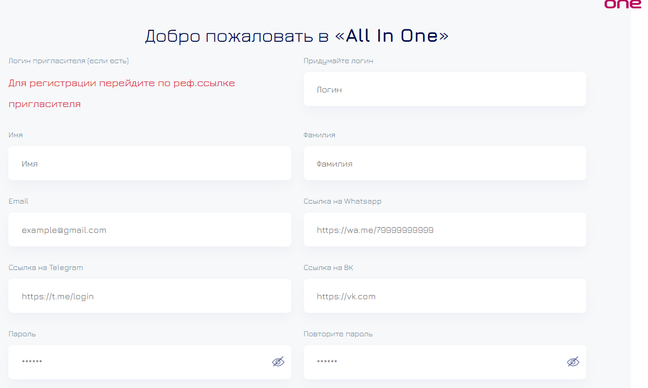Click the "Логин пригласителя (если есть)" label
Image resolution: width=648 pixels, height=388 pixels.
[69, 61]
